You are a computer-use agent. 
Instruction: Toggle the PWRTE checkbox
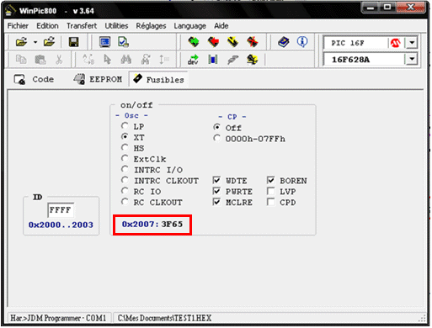[x=216, y=191]
